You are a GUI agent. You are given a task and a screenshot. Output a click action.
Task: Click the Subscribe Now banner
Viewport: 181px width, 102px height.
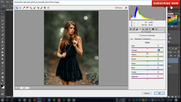(x=166, y=3)
